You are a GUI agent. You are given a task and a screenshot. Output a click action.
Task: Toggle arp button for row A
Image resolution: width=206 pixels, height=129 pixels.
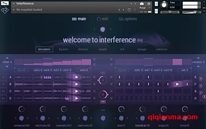pyautogui.click(x=3, y=77)
